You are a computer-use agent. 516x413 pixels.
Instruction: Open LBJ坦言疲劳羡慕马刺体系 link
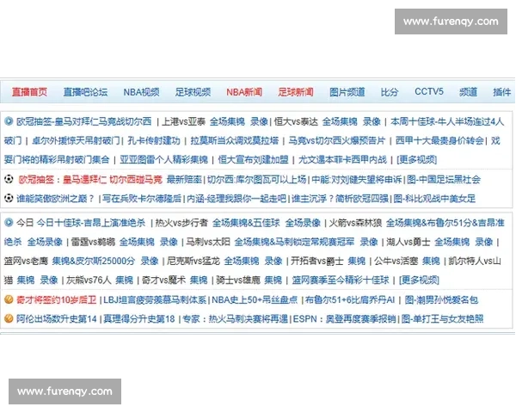point(155,300)
